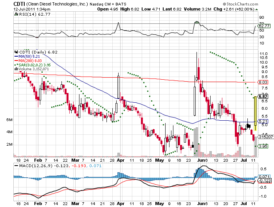Click the CDTI ticker symbol title

[19, 4]
